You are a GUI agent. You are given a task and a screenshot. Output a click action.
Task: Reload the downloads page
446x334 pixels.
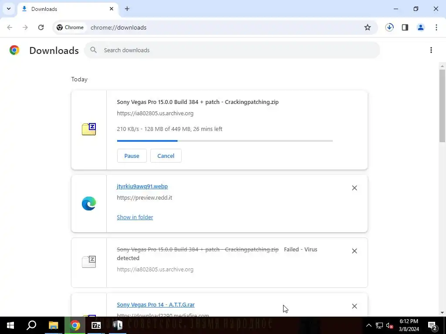click(x=41, y=27)
